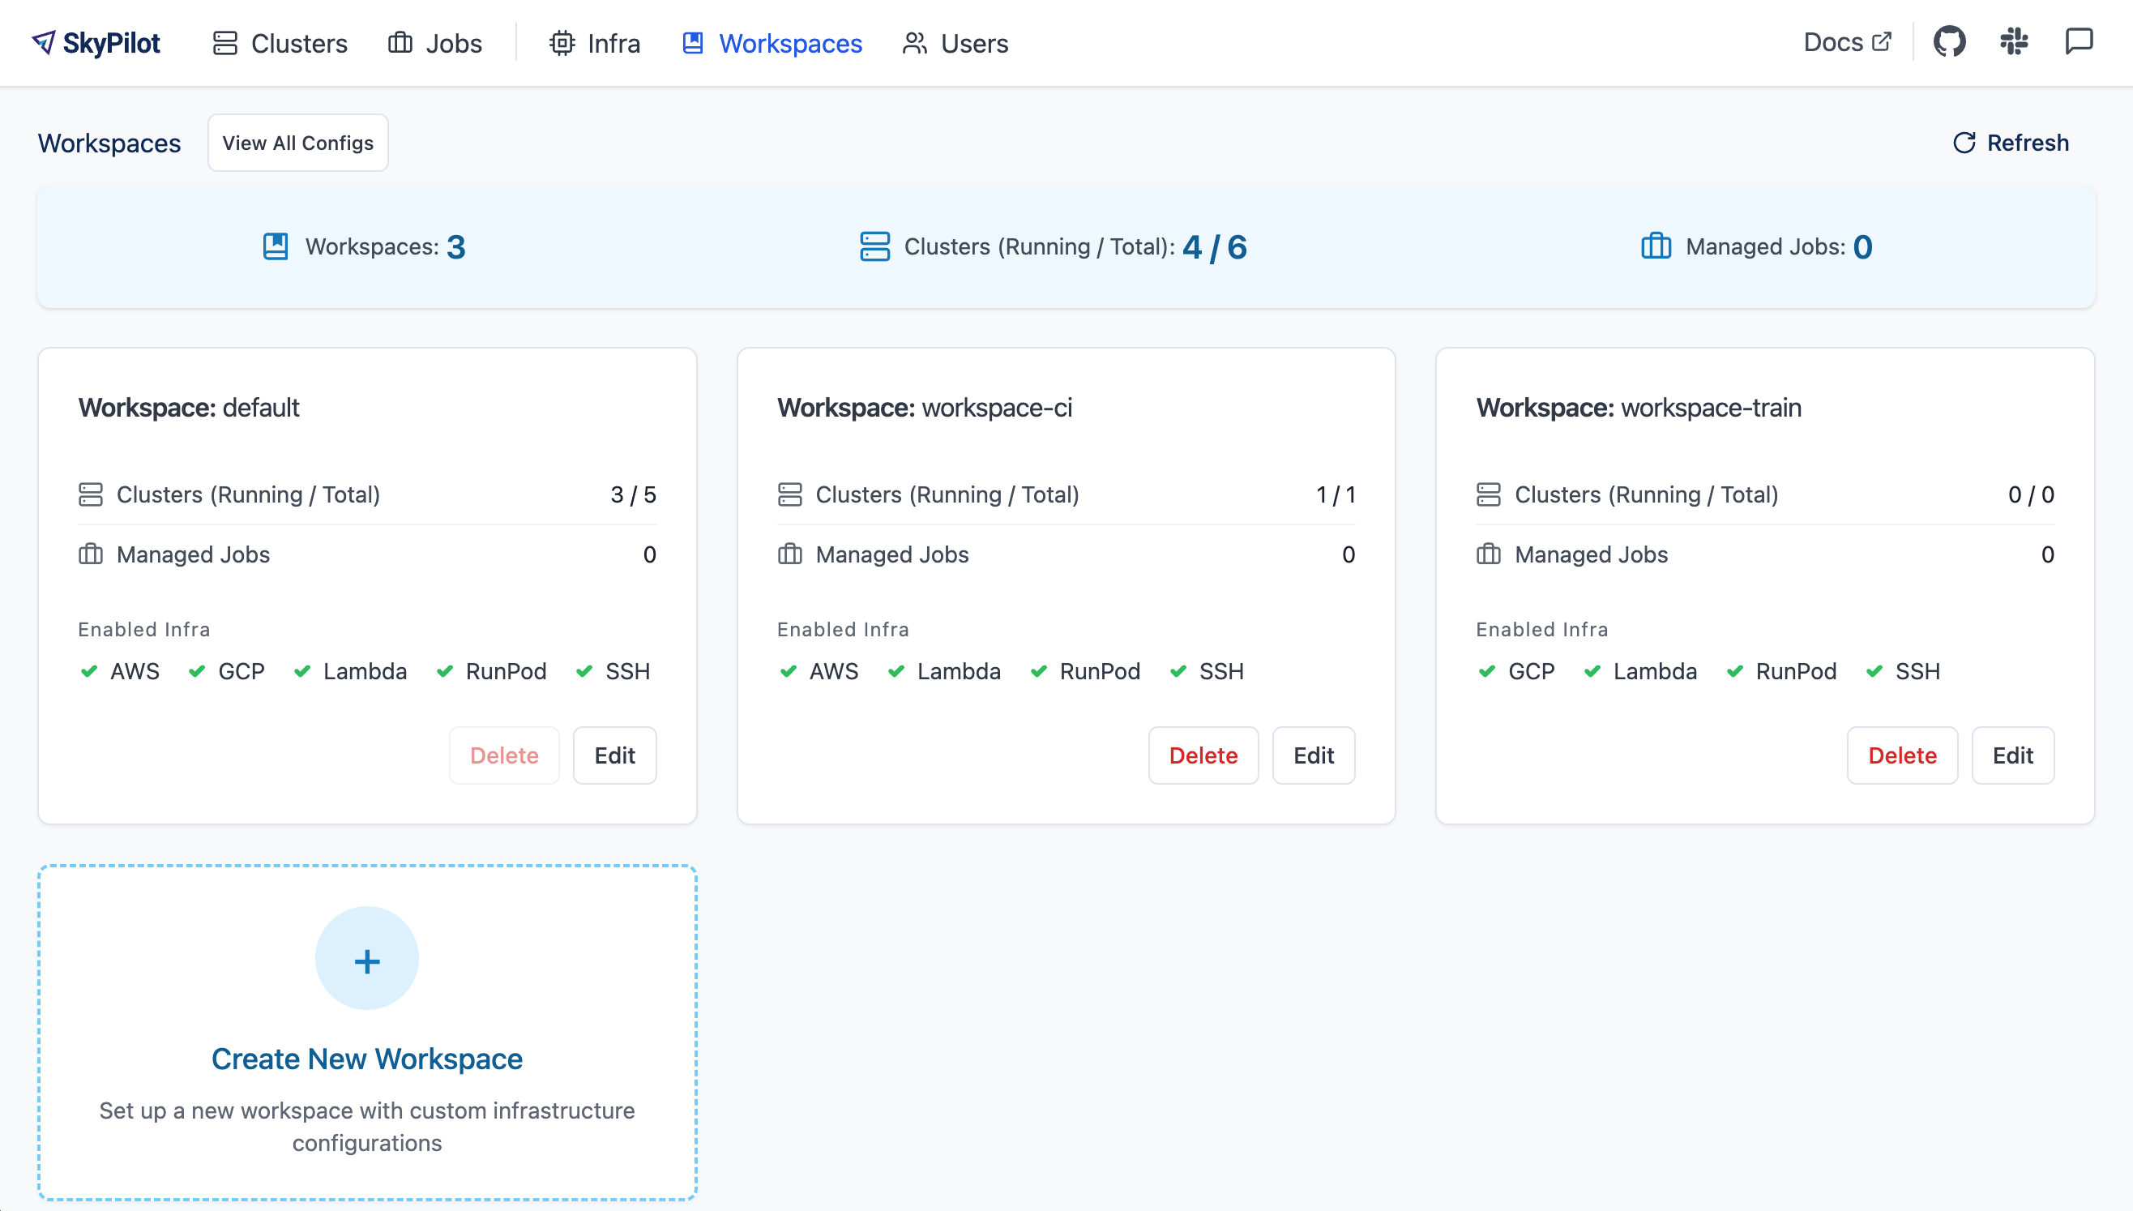Open the GitHub repository icon
Viewport: 2133px width, 1211px height.
point(1949,41)
